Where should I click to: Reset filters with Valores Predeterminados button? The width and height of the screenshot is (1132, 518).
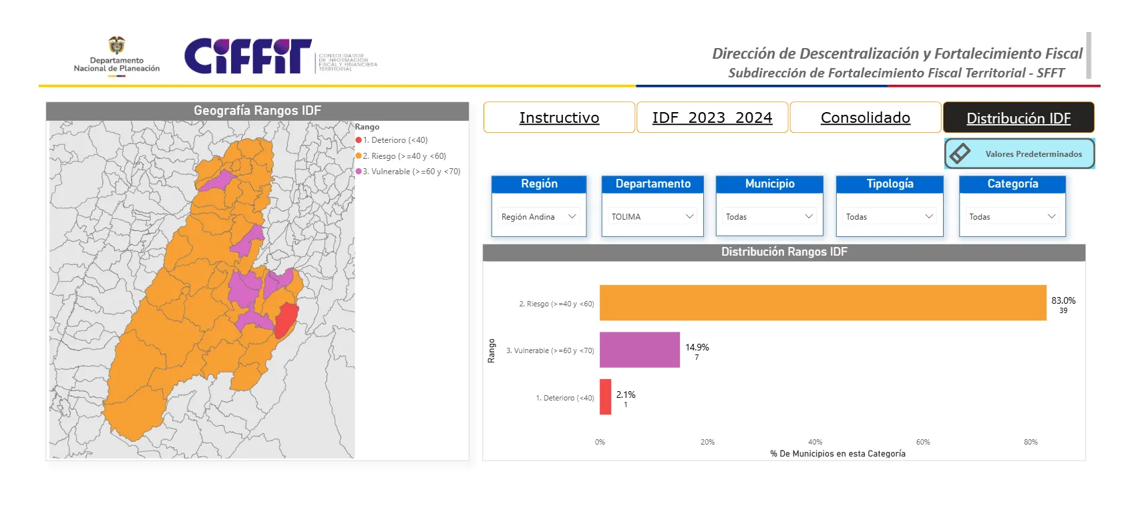tap(1032, 154)
